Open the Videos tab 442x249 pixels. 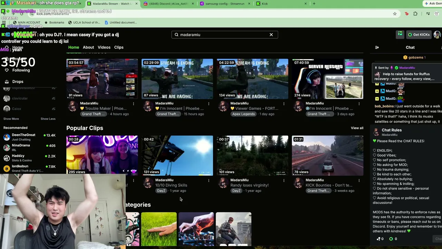[x=104, y=47]
